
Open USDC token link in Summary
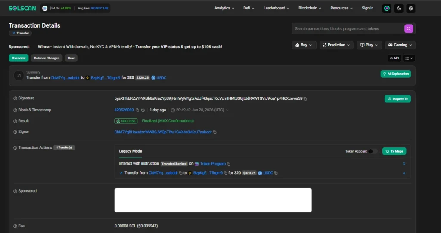(x=161, y=78)
